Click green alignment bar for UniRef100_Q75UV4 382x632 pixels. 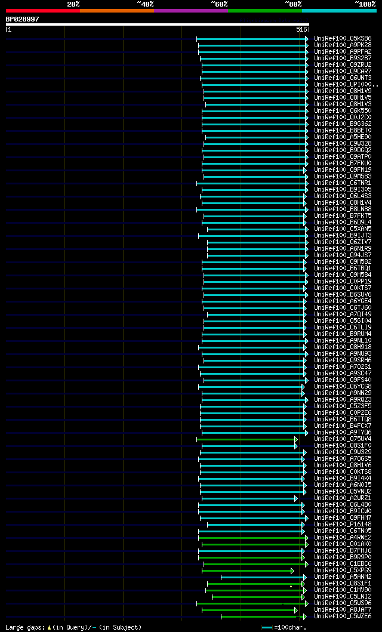(247, 439)
